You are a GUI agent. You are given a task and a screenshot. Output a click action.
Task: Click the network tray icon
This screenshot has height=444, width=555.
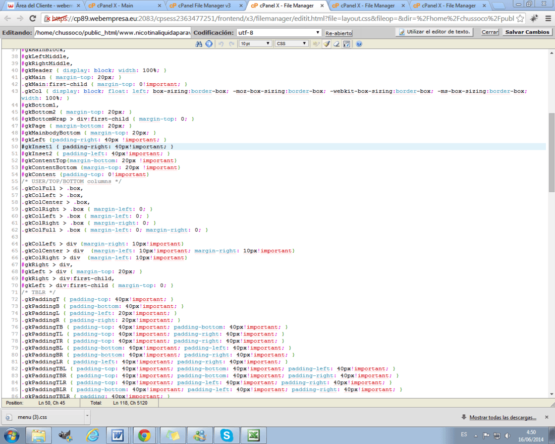pos(497,435)
